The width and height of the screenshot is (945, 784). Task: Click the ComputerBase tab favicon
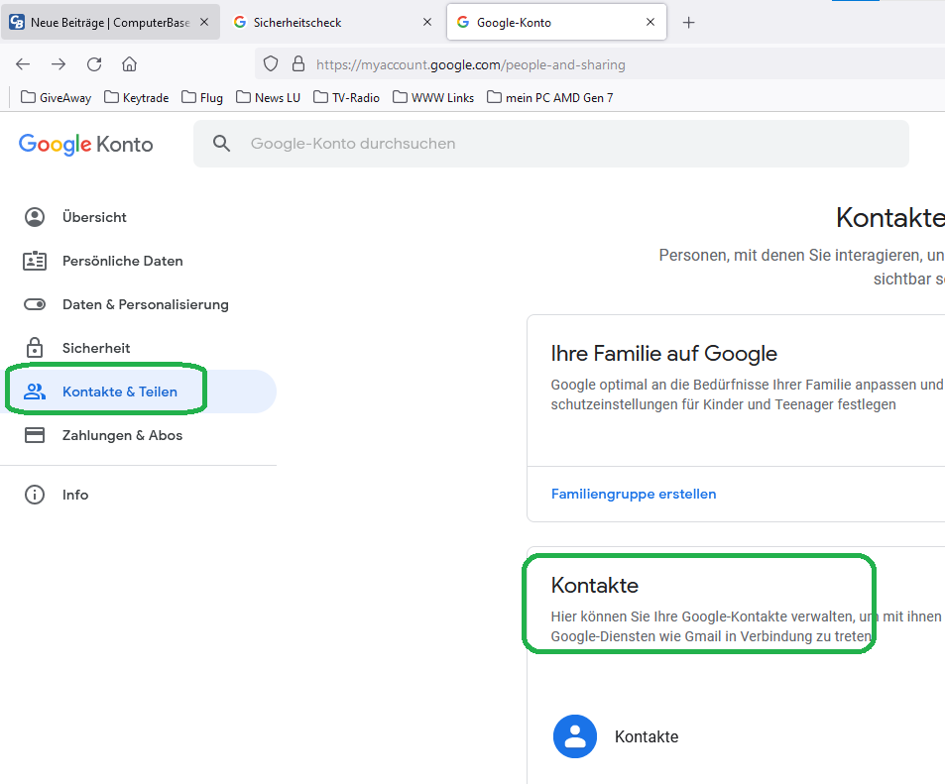(x=17, y=22)
